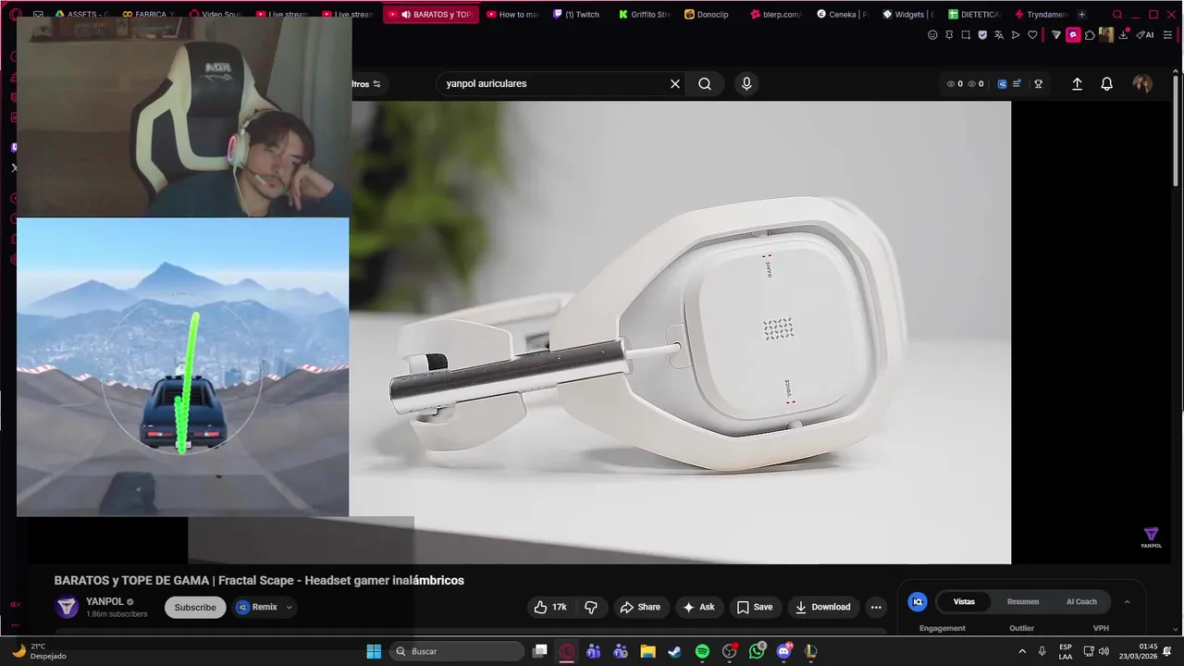Switch to the Donoclip browser tab
Viewport: 1184px width, 666px height.
(707, 14)
